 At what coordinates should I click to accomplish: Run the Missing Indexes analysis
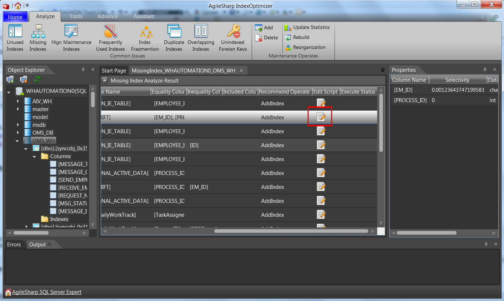point(38,38)
